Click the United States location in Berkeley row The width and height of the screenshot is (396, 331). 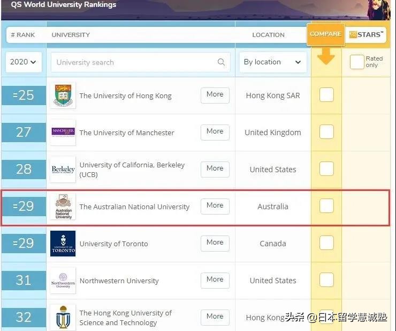coord(273,170)
